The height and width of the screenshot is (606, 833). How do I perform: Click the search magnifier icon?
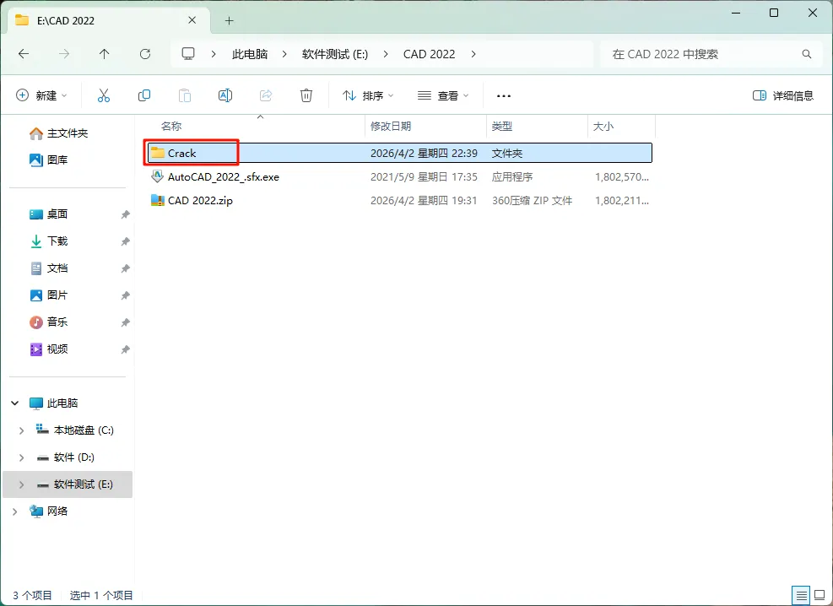pos(807,54)
